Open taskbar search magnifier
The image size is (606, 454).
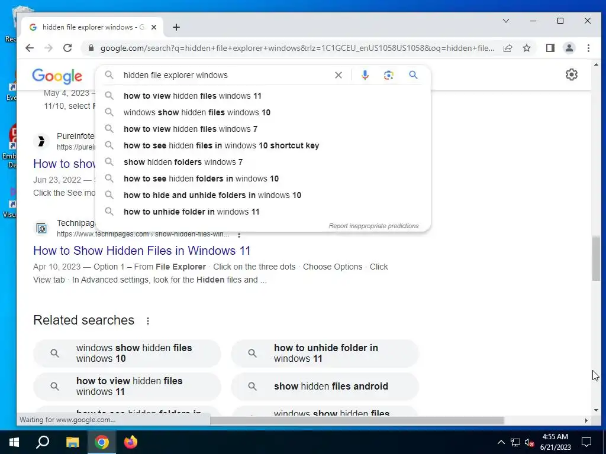[43, 442]
